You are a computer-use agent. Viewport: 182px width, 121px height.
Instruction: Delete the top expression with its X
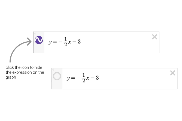pyautogui.click(x=154, y=37)
